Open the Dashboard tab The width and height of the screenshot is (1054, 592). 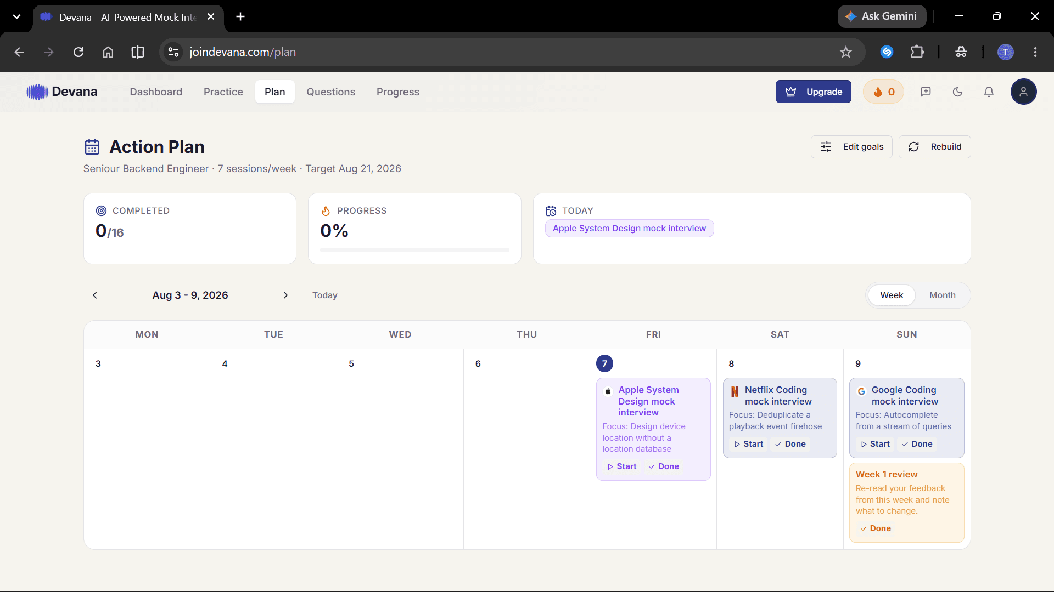point(156,92)
